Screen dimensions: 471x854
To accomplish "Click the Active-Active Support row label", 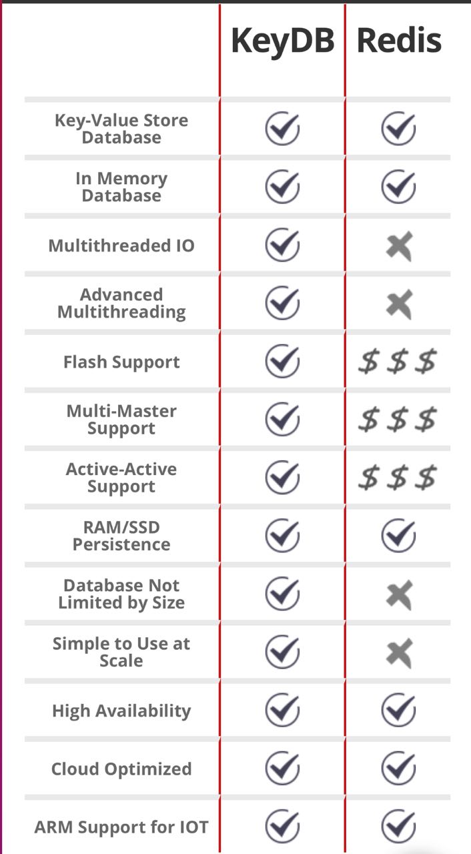I will tap(121, 478).
